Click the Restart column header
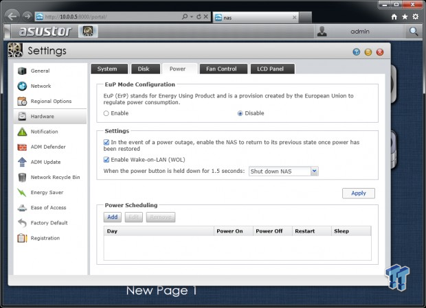 point(312,231)
